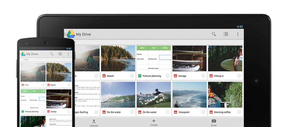Show info for Hiking in photo

pyautogui.click(x=239, y=76)
